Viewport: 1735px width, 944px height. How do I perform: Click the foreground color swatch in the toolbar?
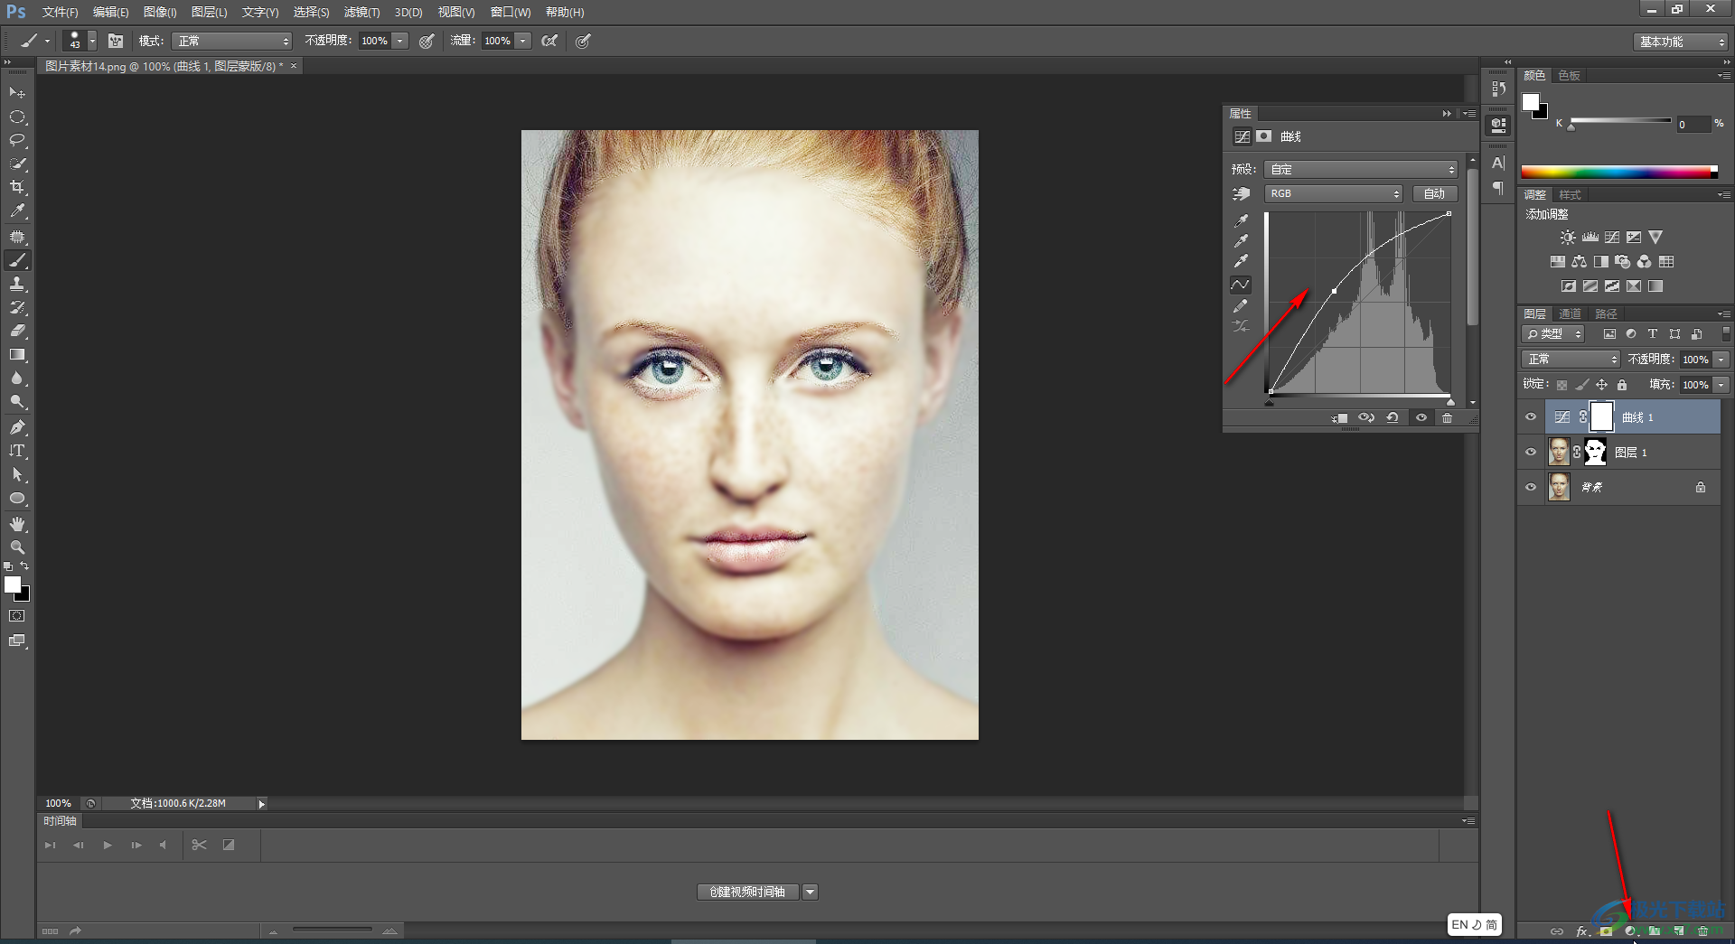click(13, 584)
